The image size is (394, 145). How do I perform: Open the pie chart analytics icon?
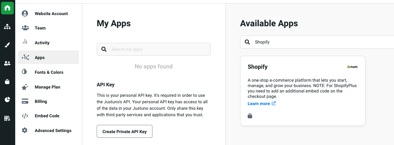[7, 100]
